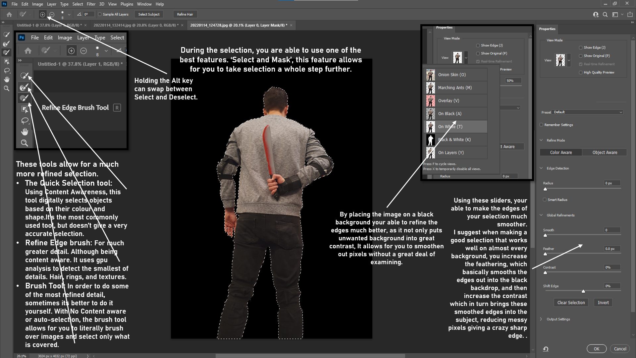Open the Preset Default dropdown
Image resolution: width=636 pixels, height=358 pixels.
588,112
